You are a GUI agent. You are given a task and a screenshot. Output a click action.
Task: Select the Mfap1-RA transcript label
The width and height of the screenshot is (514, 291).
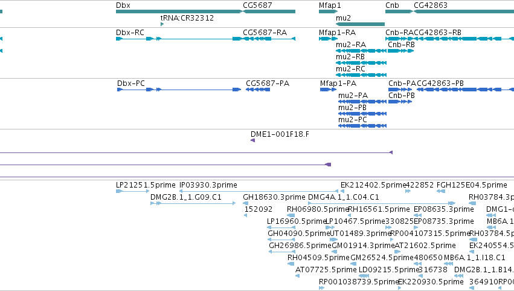(x=337, y=33)
